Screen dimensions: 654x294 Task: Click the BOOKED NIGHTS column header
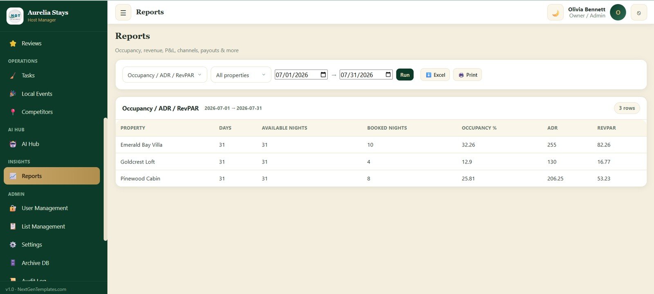pyautogui.click(x=387, y=128)
